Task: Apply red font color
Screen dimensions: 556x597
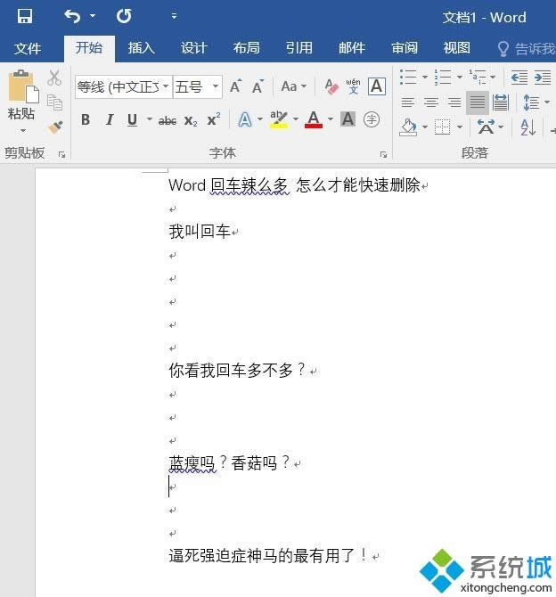Action: tap(314, 119)
